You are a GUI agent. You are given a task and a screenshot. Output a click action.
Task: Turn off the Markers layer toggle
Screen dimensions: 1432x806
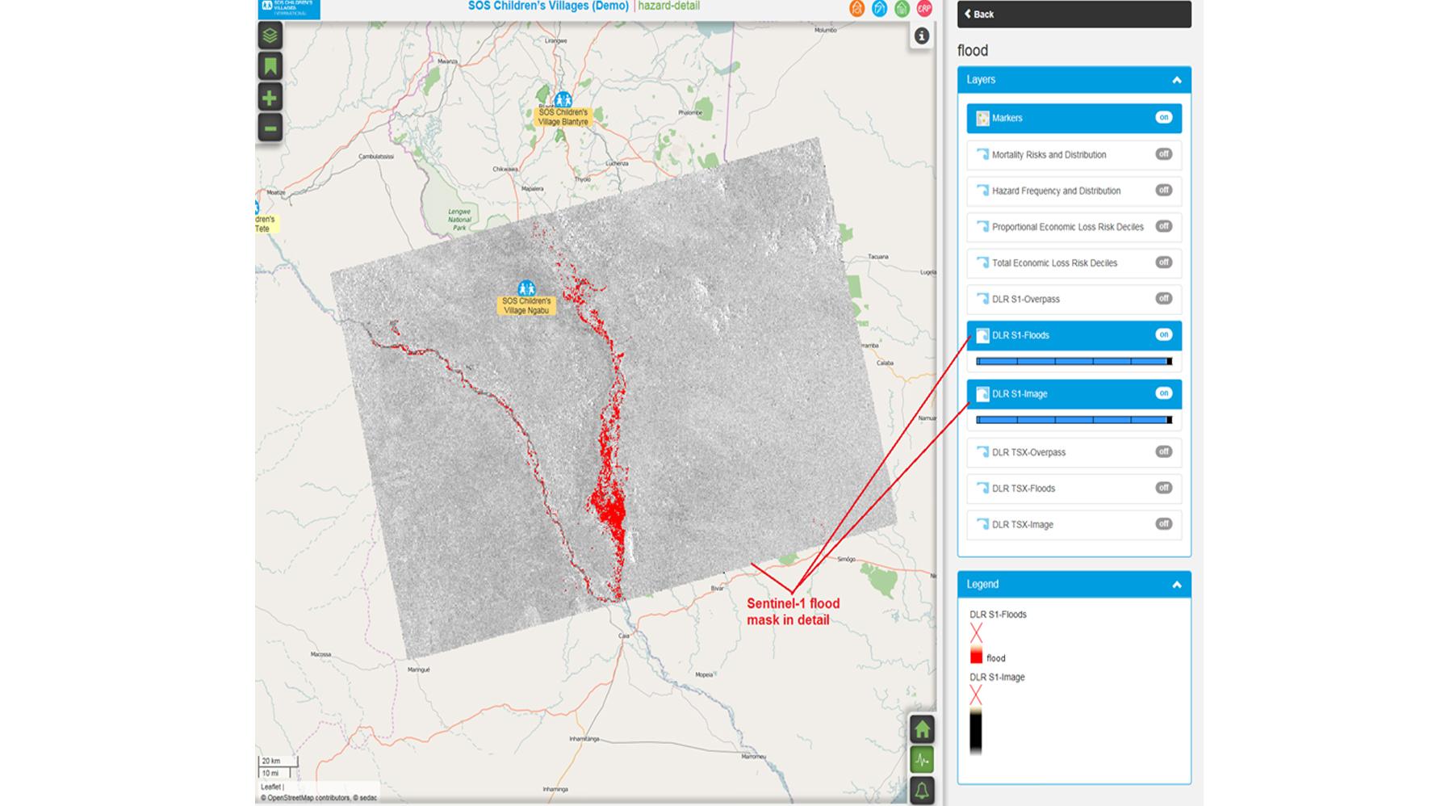click(1163, 117)
